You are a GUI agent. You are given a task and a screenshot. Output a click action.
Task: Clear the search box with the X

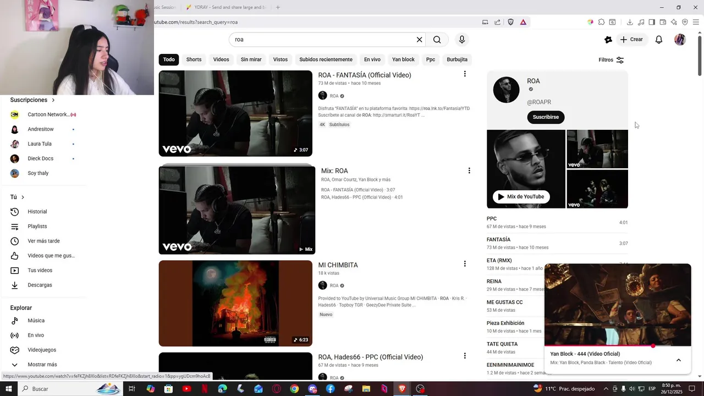pyautogui.click(x=419, y=40)
